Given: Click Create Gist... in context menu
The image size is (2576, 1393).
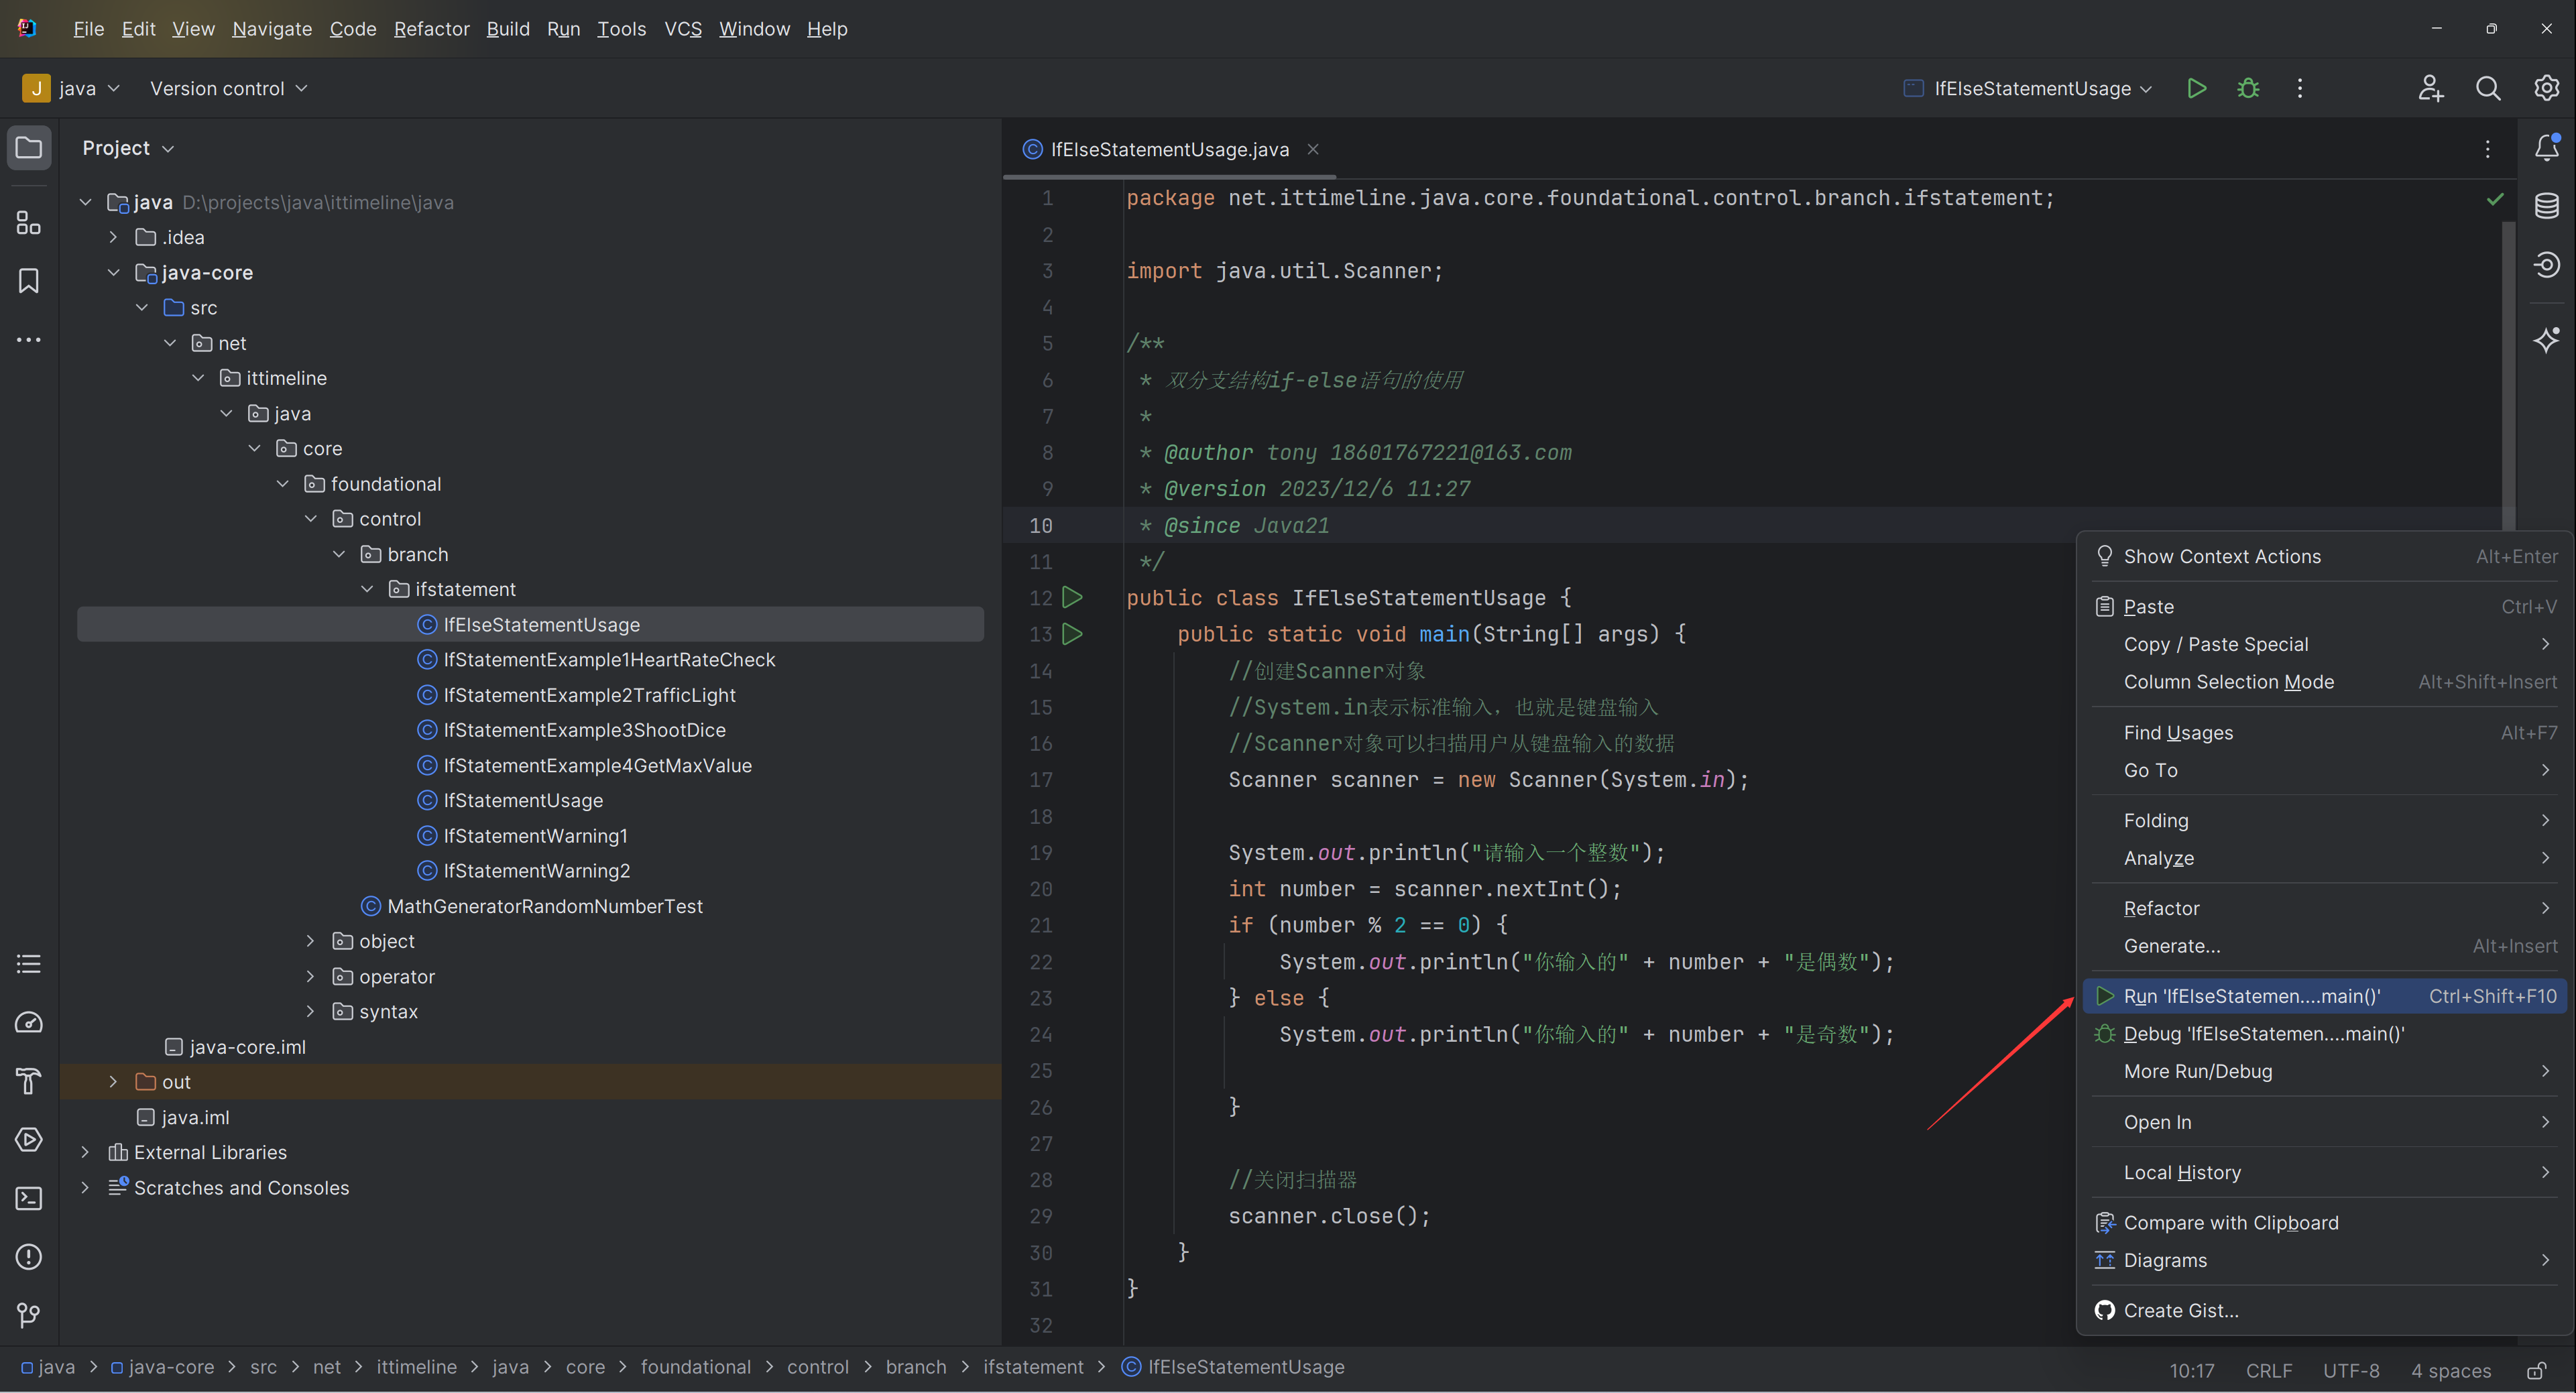Looking at the screenshot, I should pyautogui.click(x=2325, y=1310).
